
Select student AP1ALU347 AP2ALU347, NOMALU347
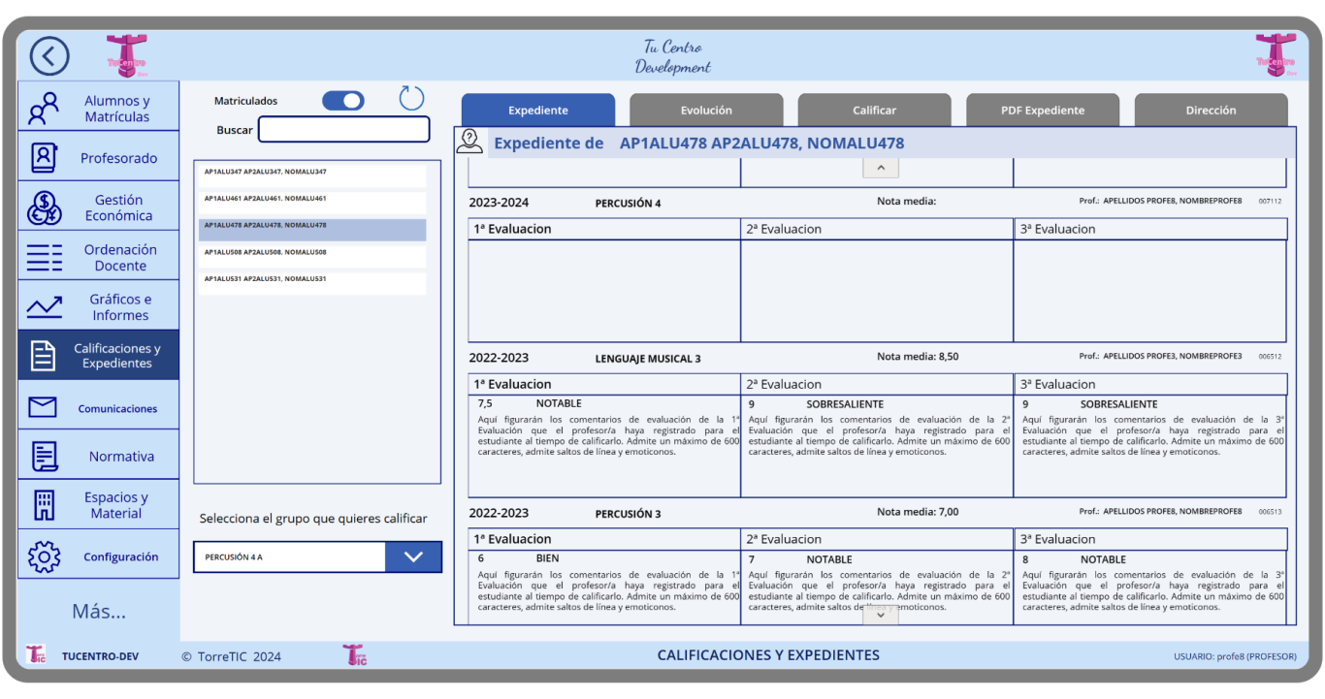312,175
